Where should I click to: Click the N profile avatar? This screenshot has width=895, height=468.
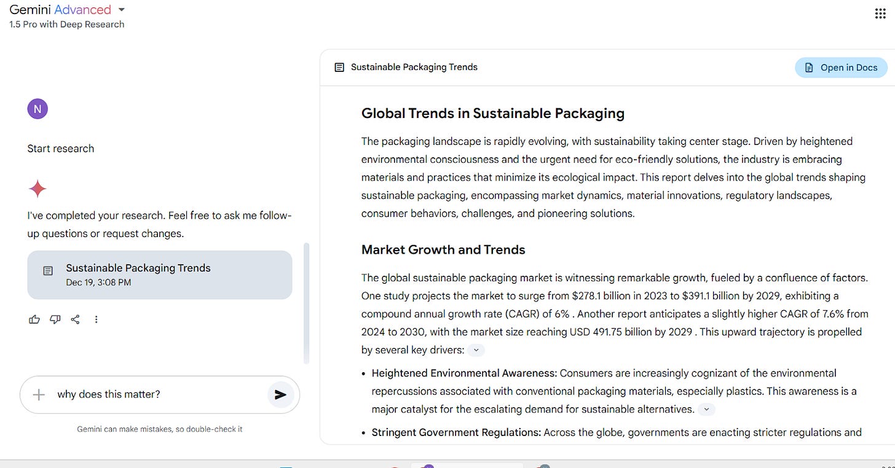(x=37, y=108)
